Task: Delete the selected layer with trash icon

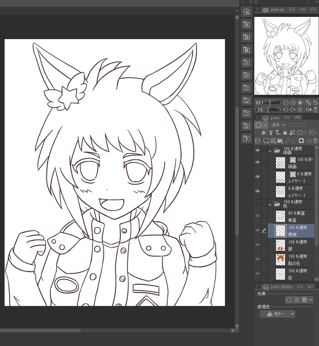Action: [x=315, y=141]
